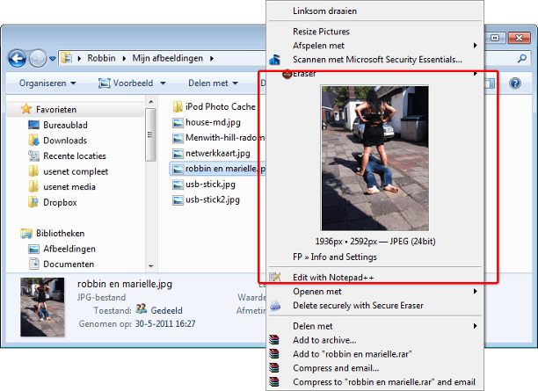Open Bureaublad in the sidebar

click(x=58, y=125)
